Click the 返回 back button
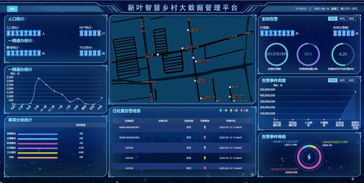 (x=12, y=9)
